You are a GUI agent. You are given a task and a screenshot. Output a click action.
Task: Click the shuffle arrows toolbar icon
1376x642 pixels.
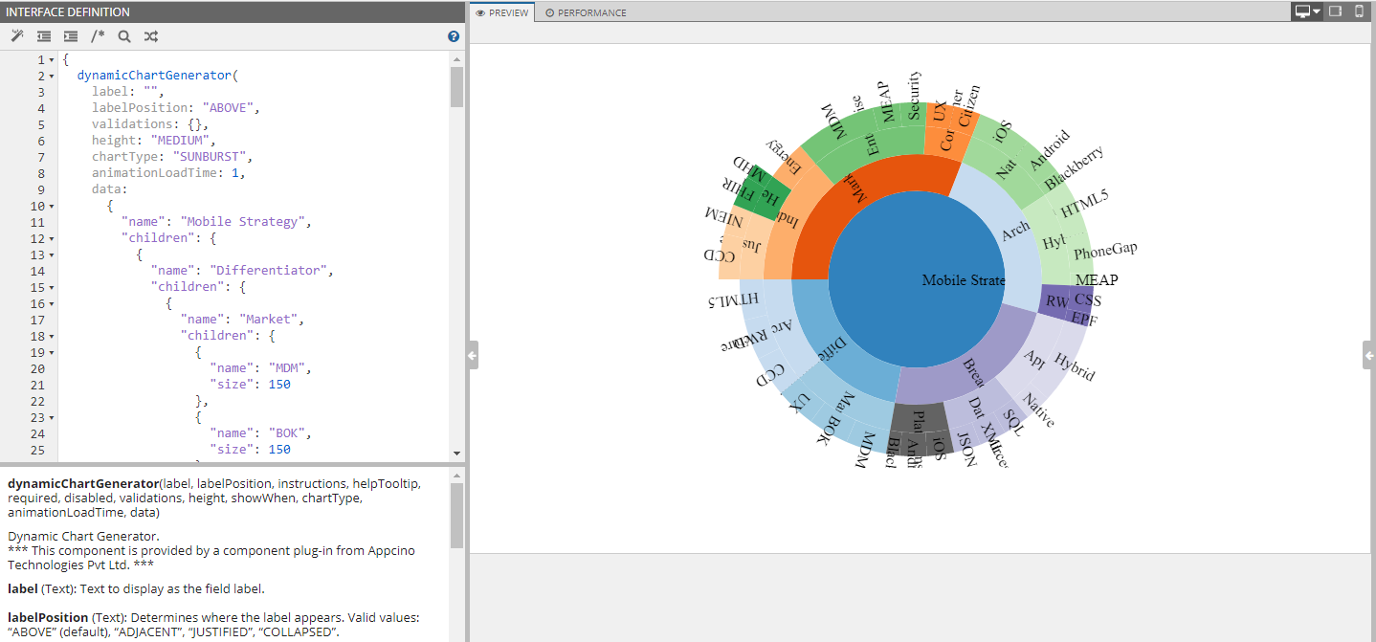(x=151, y=36)
